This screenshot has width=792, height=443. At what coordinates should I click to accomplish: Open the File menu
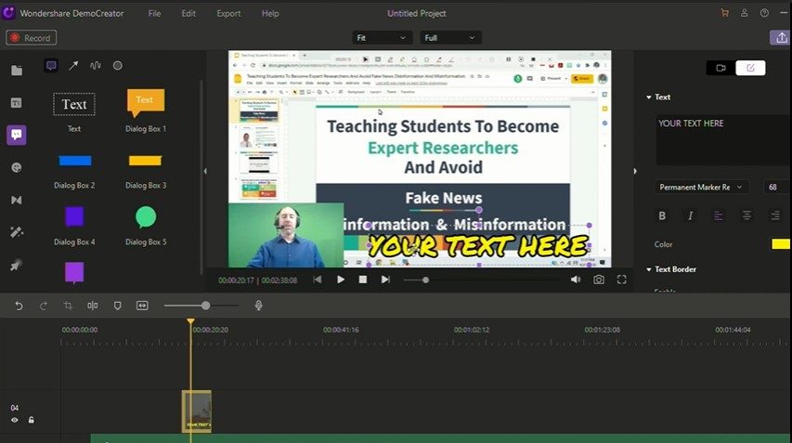click(154, 14)
